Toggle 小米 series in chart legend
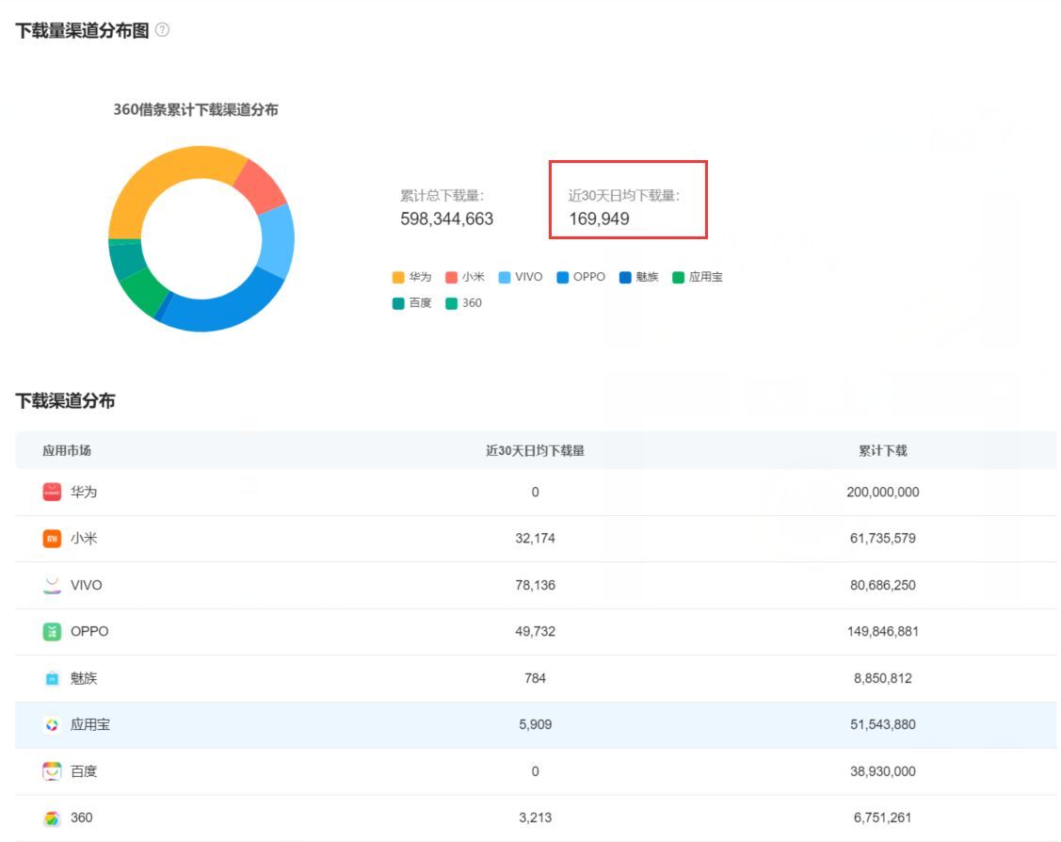 pyautogui.click(x=464, y=277)
